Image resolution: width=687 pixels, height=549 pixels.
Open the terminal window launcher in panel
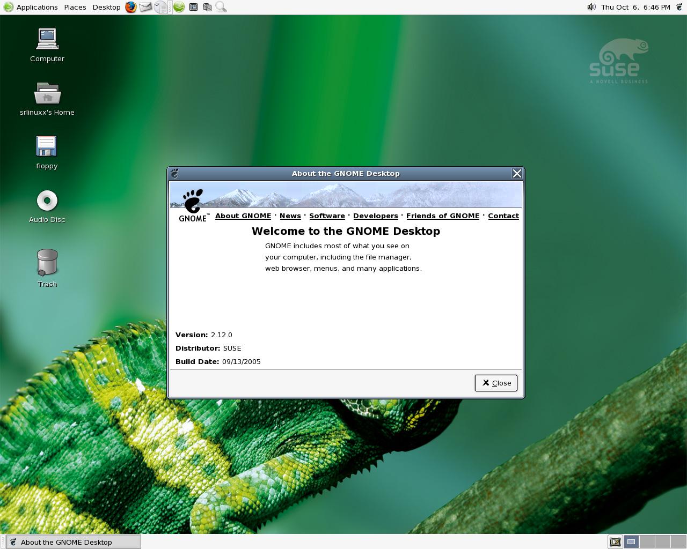pos(193,7)
